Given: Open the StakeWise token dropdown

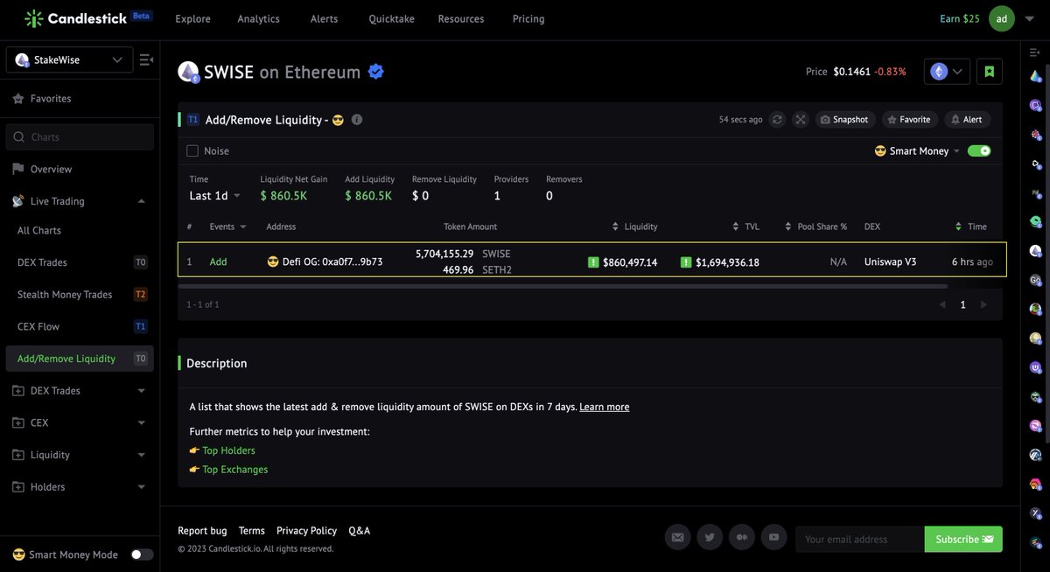Looking at the screenshot, I should 69,59.
